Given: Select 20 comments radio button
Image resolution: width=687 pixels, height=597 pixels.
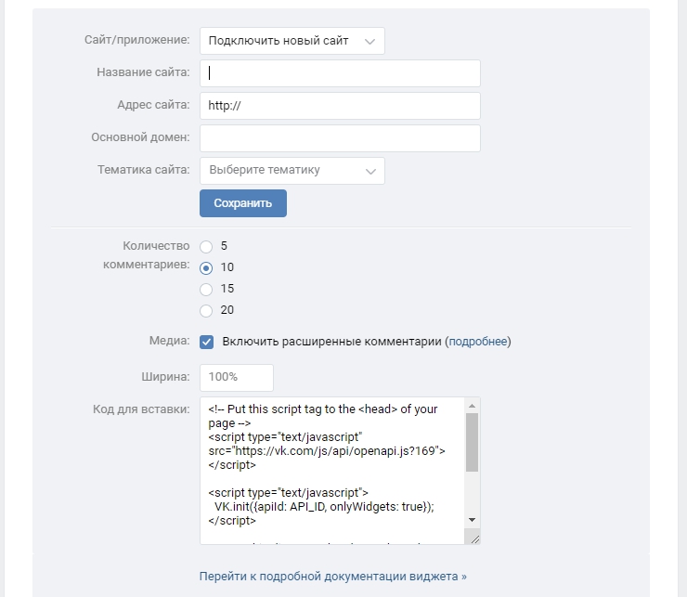Looking at the screenshot, I should point(206,311).
